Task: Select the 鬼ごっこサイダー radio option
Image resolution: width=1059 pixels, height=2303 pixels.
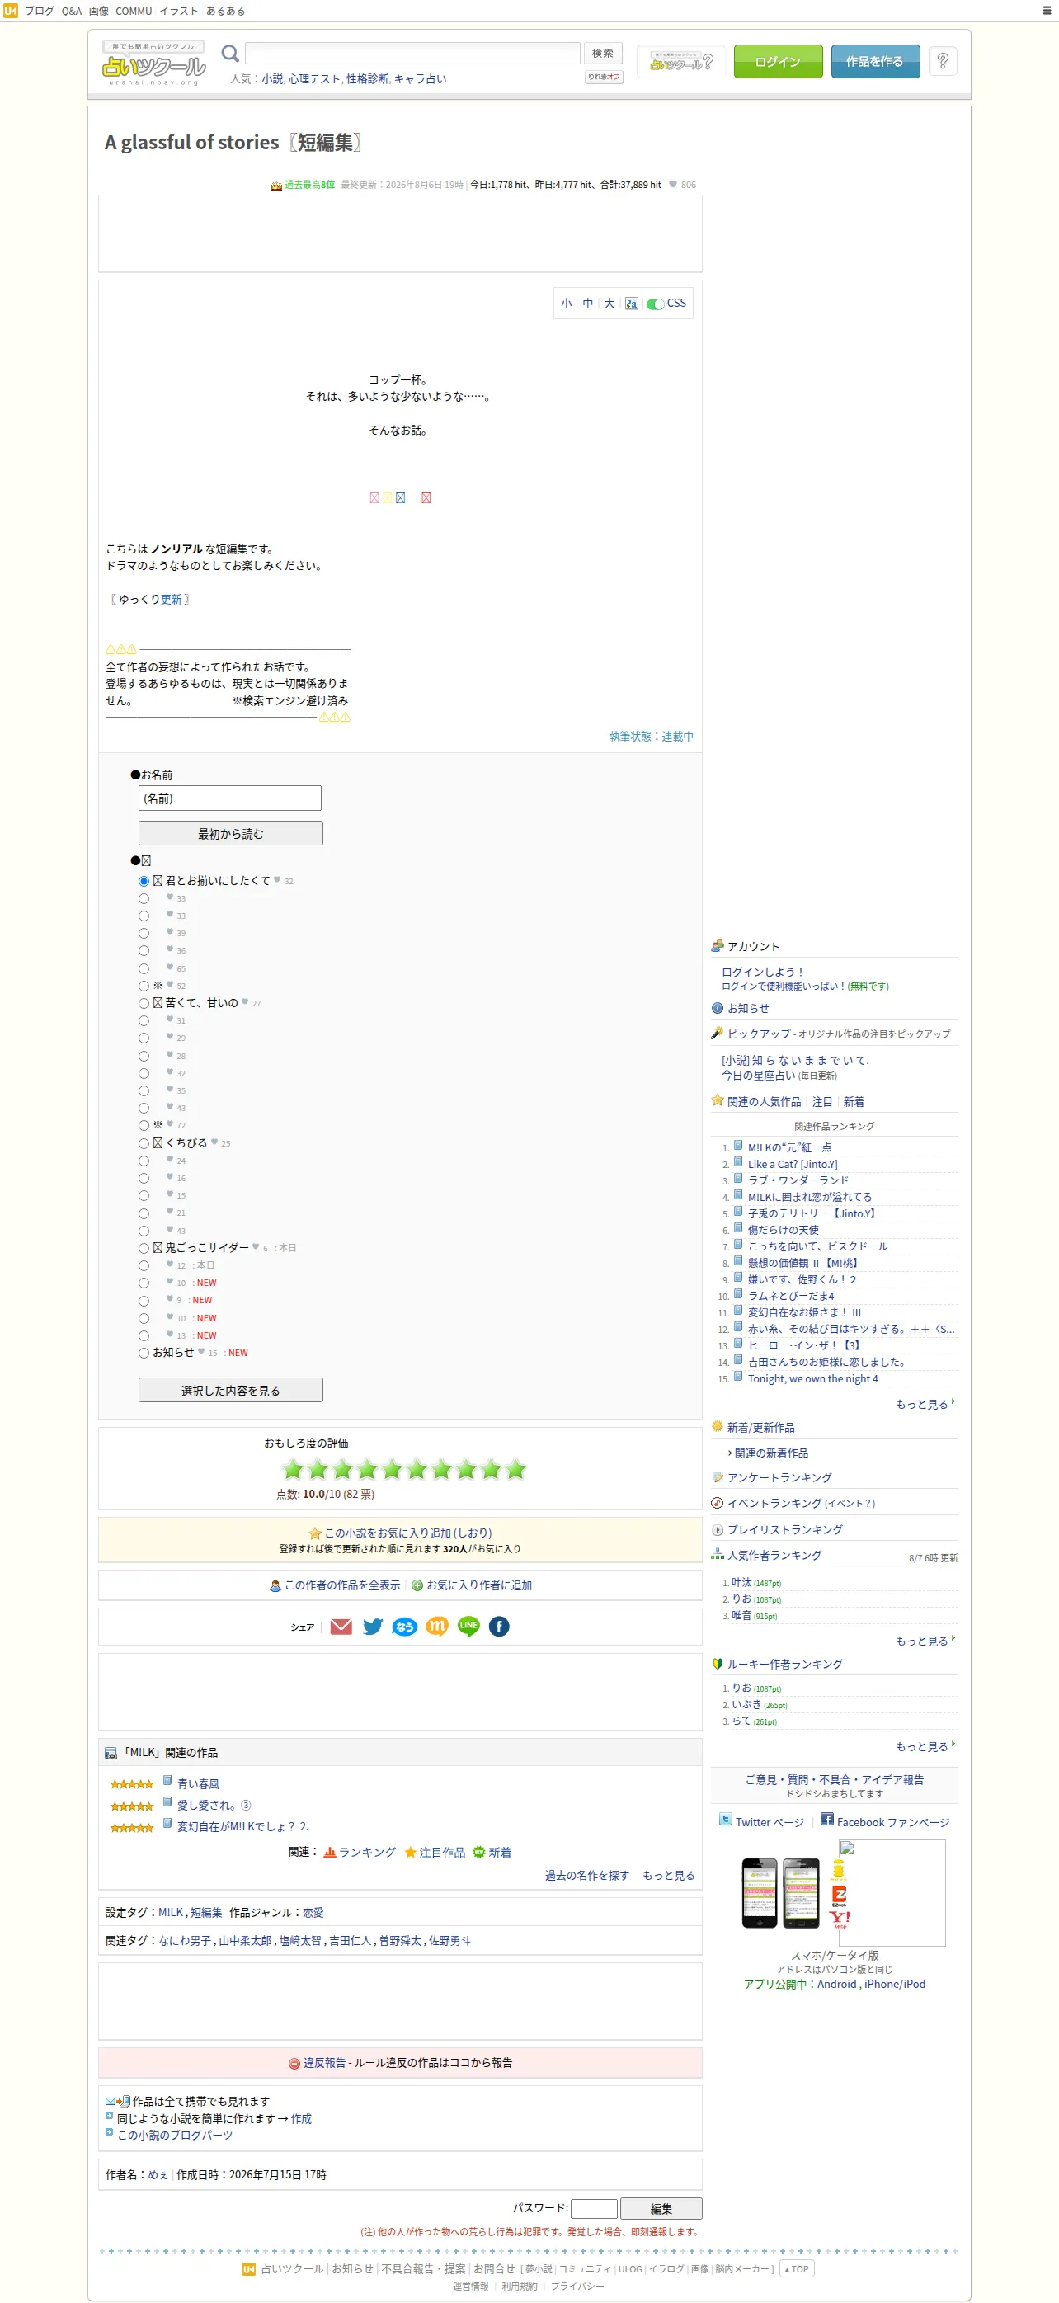Action: pyautogui.click(x=143, y=1248)
